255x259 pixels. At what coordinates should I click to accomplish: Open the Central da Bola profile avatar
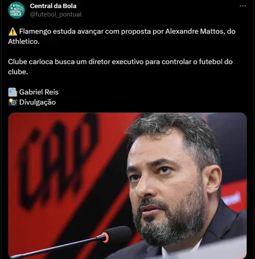coord(16,10)
